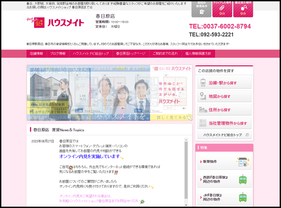Viewport: 281px width, 208px height.
Task: Open the previous search conditions button
Action: click(201, 10)
